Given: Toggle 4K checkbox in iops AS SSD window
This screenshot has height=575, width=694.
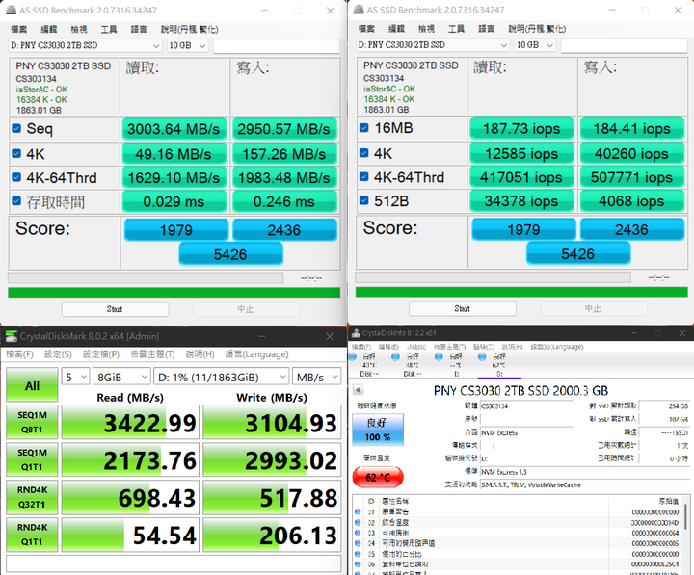Looking at the screenshot, I should coord(363,153).
